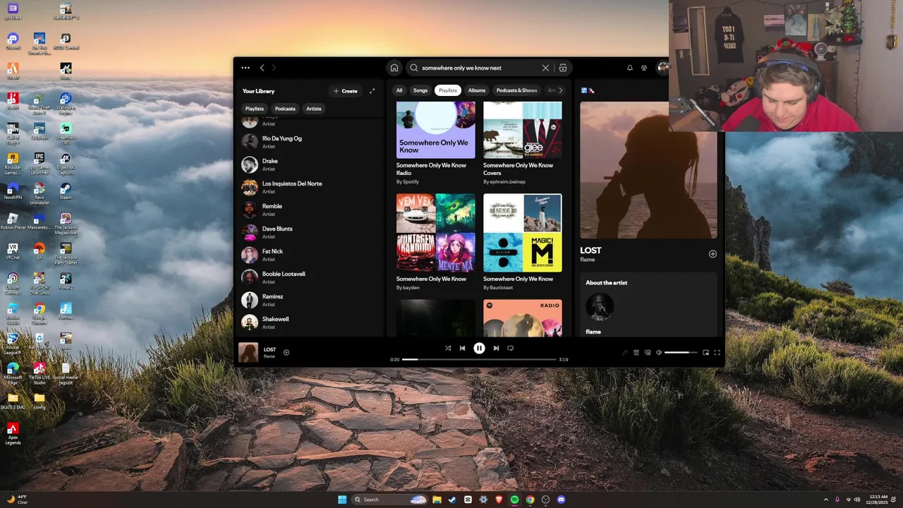This screenshot has width=903, height=508.
Task: Open TikTok LIVE Studio desktop shortcut
Action: [x=39, y=373]
